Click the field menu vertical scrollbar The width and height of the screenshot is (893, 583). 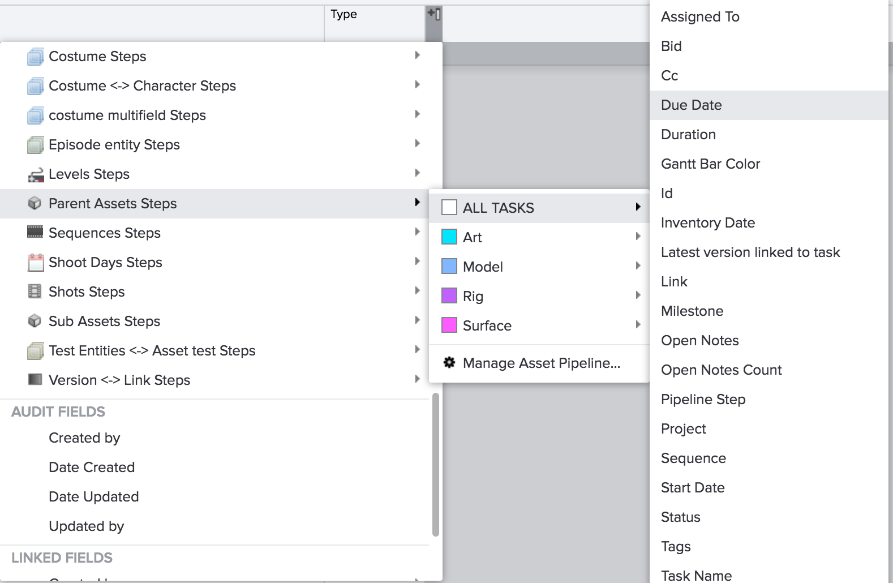[435, 465]
